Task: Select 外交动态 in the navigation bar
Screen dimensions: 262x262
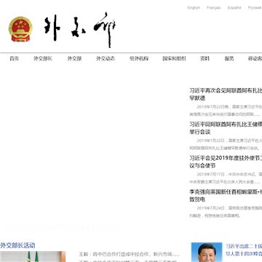Action: pos(106,58)
